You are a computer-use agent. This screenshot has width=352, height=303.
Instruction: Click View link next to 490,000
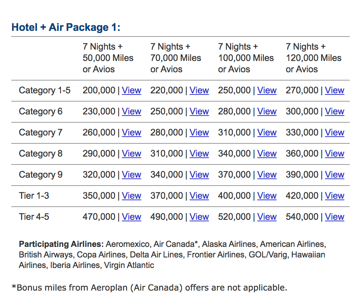[x=199, y=217]
